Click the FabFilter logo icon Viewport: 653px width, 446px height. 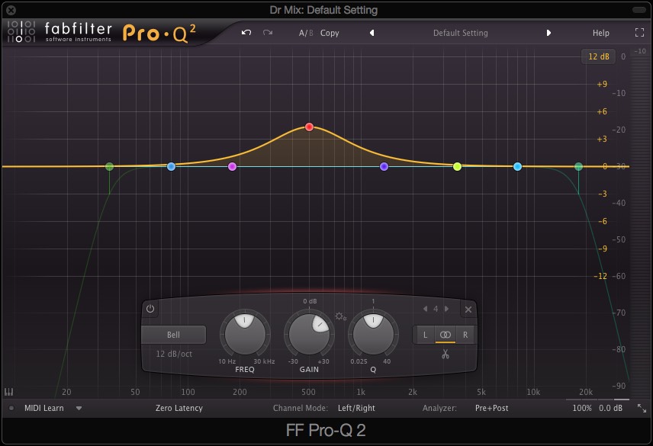[x=21, y=31]
